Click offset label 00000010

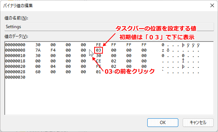tap(15, 56)
